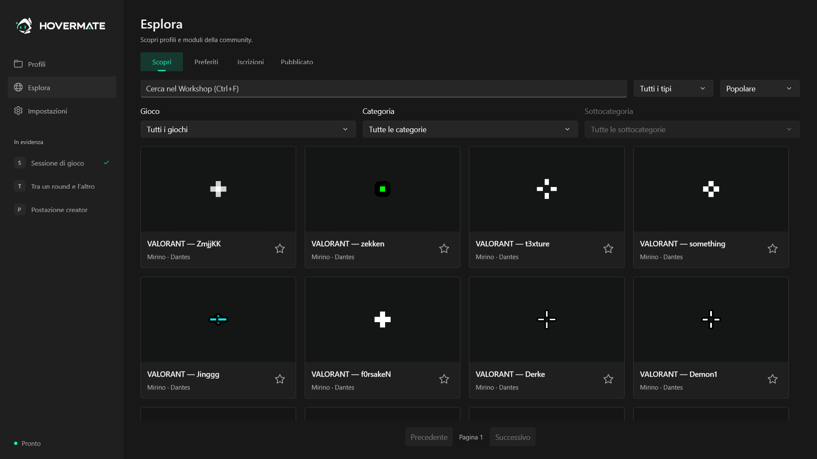
Task: Open Impostazioni gear icon
Action: [18, 110]
